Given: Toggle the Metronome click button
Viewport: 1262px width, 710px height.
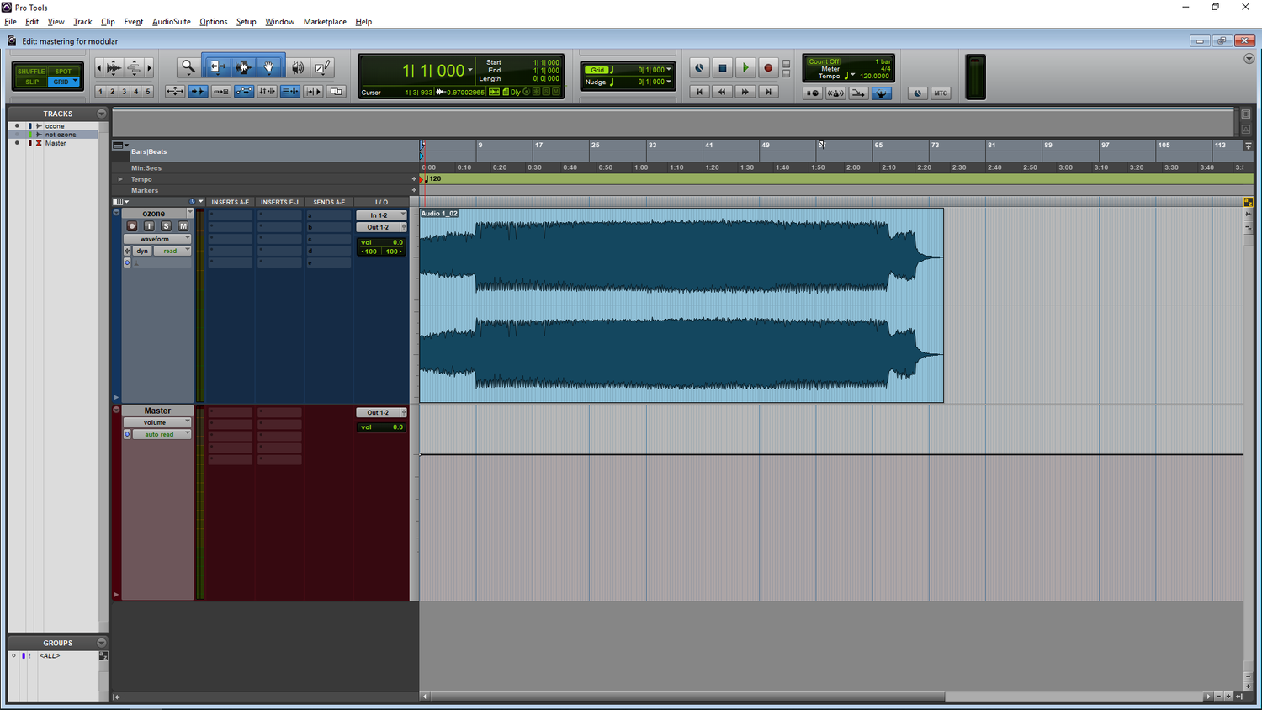Looking at the screenshot, I should (835, 93).
